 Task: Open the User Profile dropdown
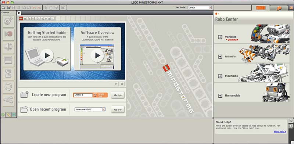click(200, 8)
